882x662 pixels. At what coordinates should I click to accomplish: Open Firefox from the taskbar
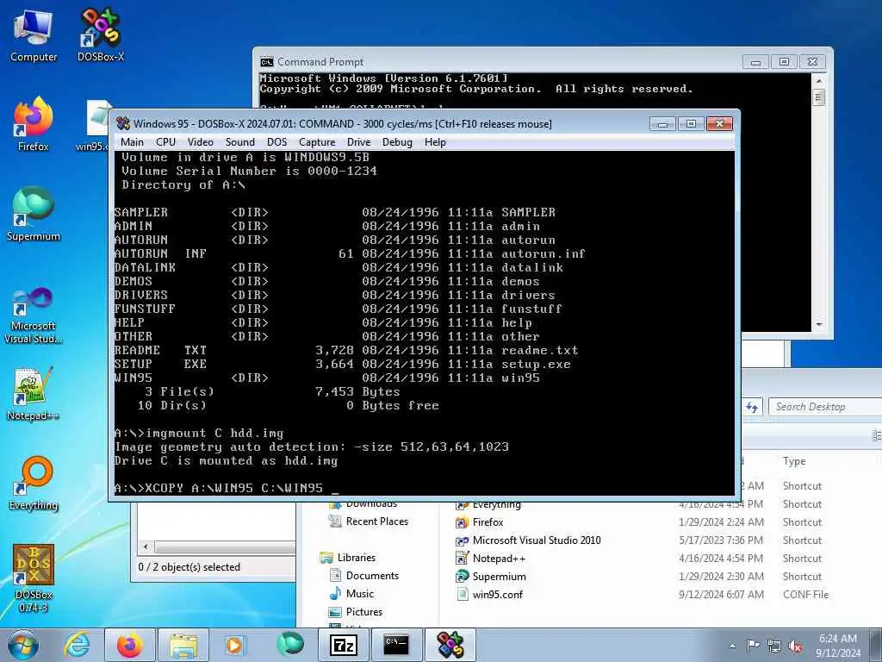pyautogui.click(x=130, y=645)
